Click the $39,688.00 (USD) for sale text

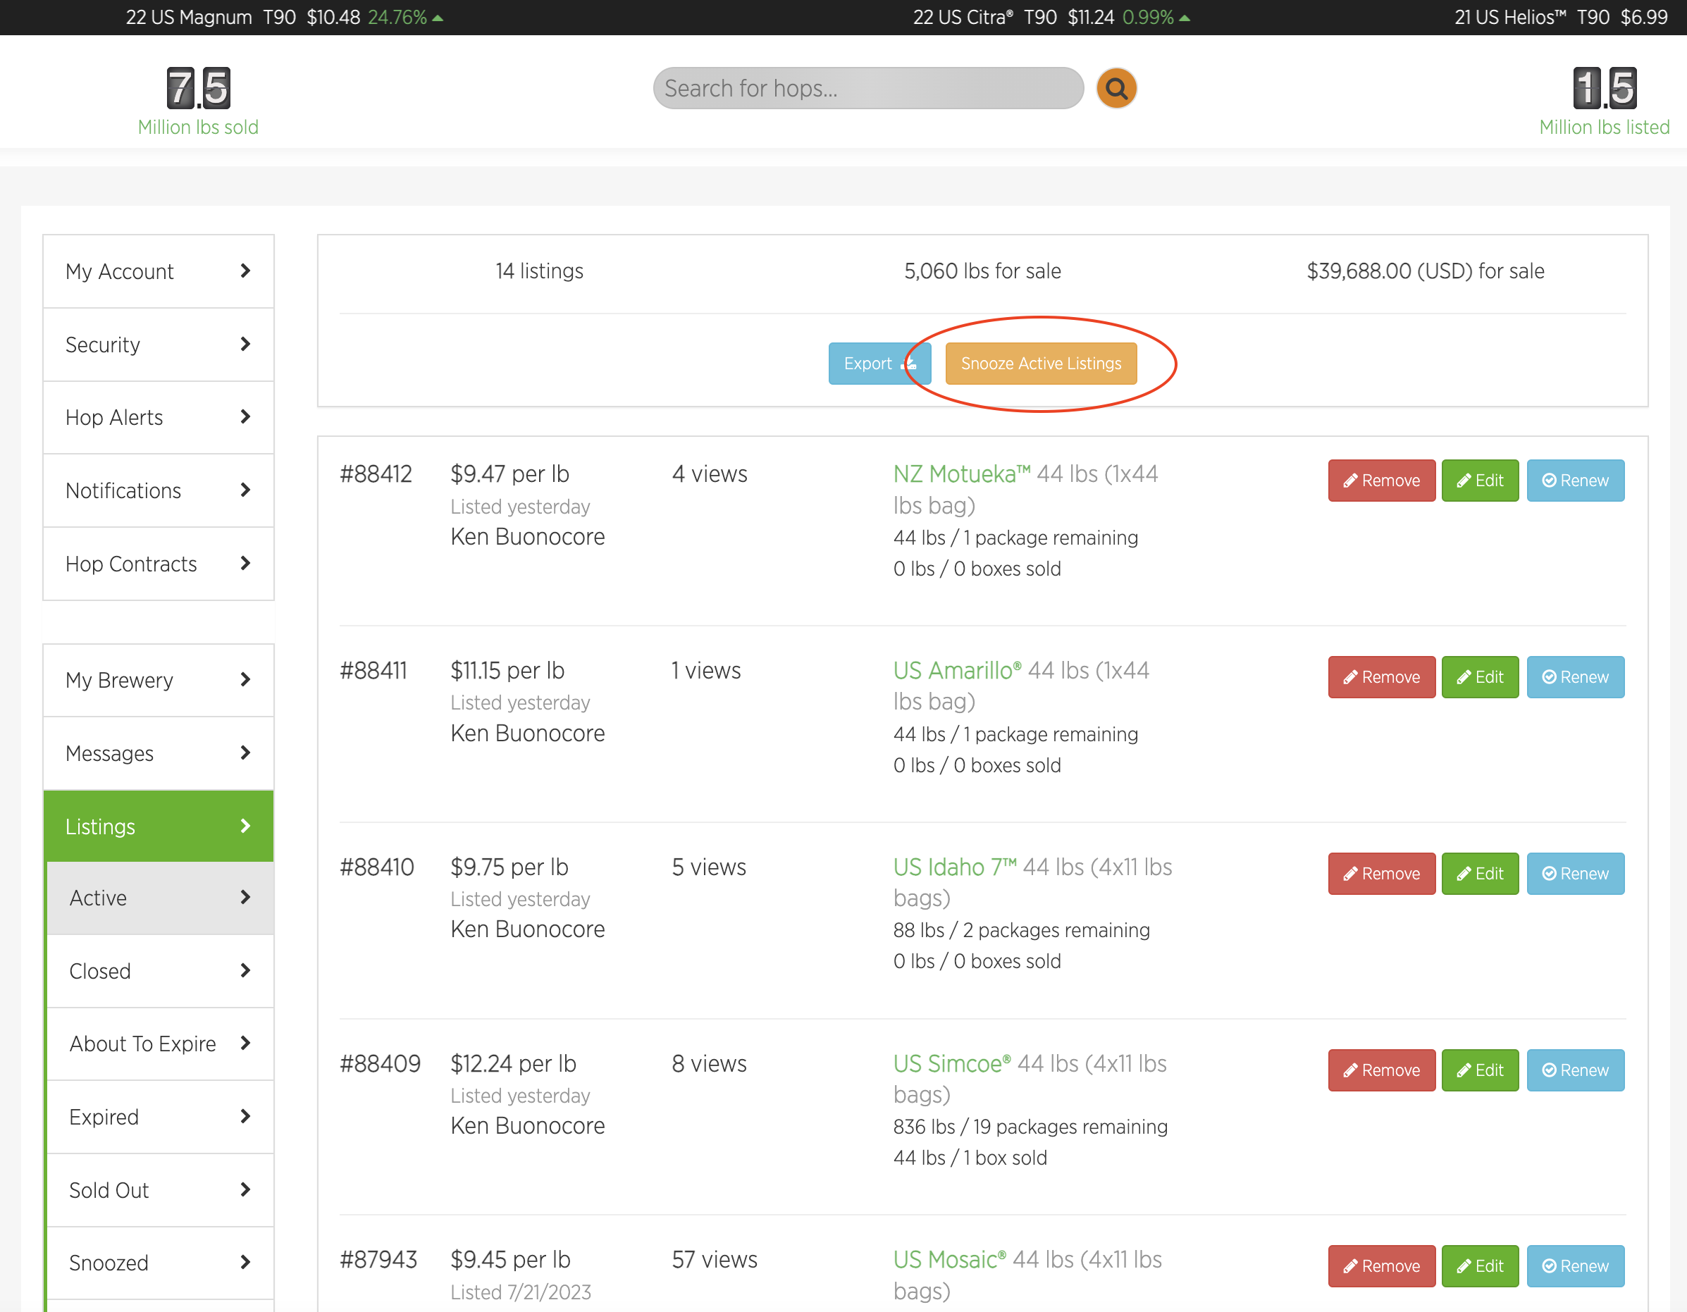point(1425,271)
